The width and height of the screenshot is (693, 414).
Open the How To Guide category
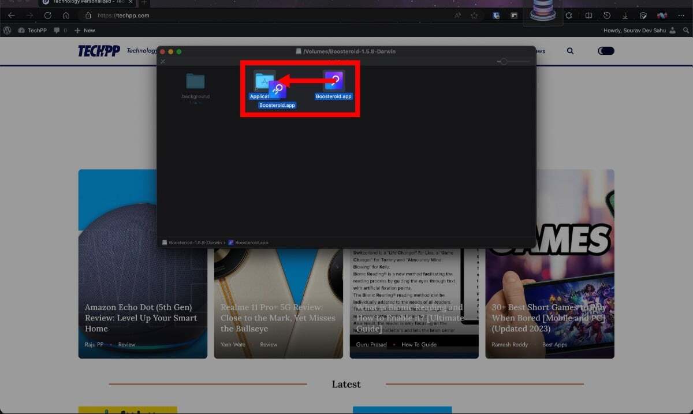pos(419,345)
